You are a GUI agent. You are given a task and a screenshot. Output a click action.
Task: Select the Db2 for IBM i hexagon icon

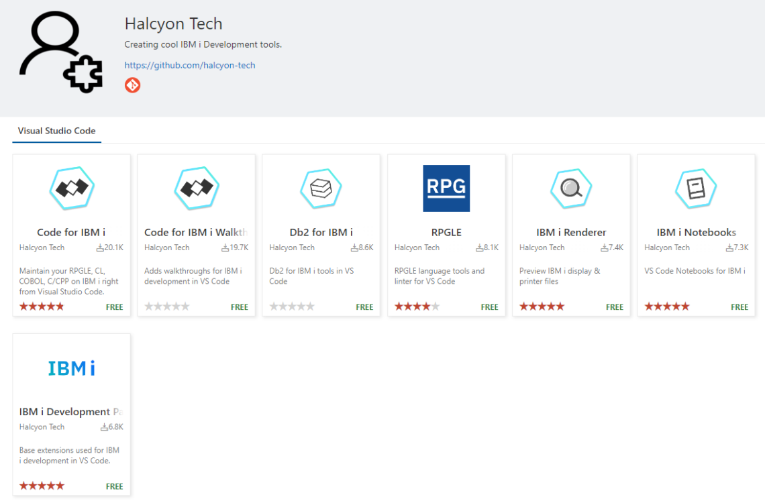pyautogui.click(x=321, y=188)
